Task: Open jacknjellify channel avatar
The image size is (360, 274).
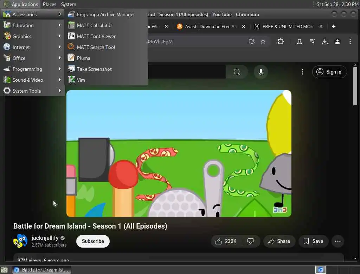Action: [20, 241]
